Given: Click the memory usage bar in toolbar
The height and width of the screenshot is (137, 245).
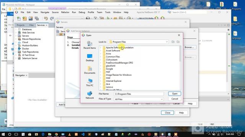Looking at the screenshot, I should point(145,18).
